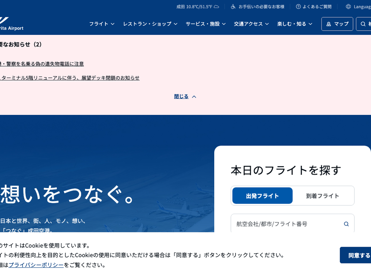Viewport: 371px width, 278px height.
Task: Open the マップ map button
Action: point(337,24)
